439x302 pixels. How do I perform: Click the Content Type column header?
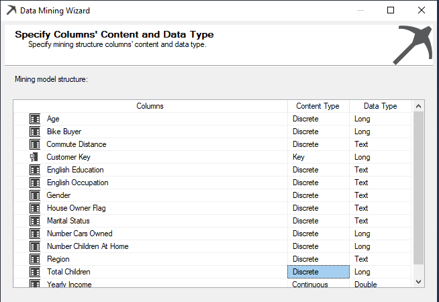point(318,106)
